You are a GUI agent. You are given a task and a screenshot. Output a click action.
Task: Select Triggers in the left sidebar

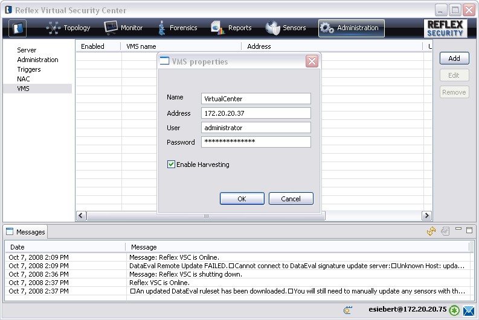(29, 69)
